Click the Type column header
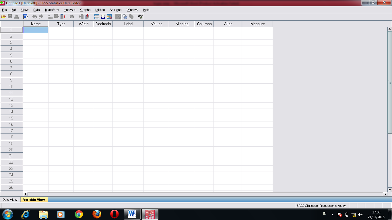 [x=61, y=24]
